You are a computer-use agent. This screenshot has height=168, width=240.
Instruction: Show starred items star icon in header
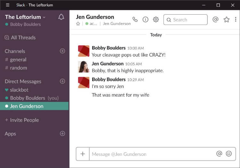226,19
